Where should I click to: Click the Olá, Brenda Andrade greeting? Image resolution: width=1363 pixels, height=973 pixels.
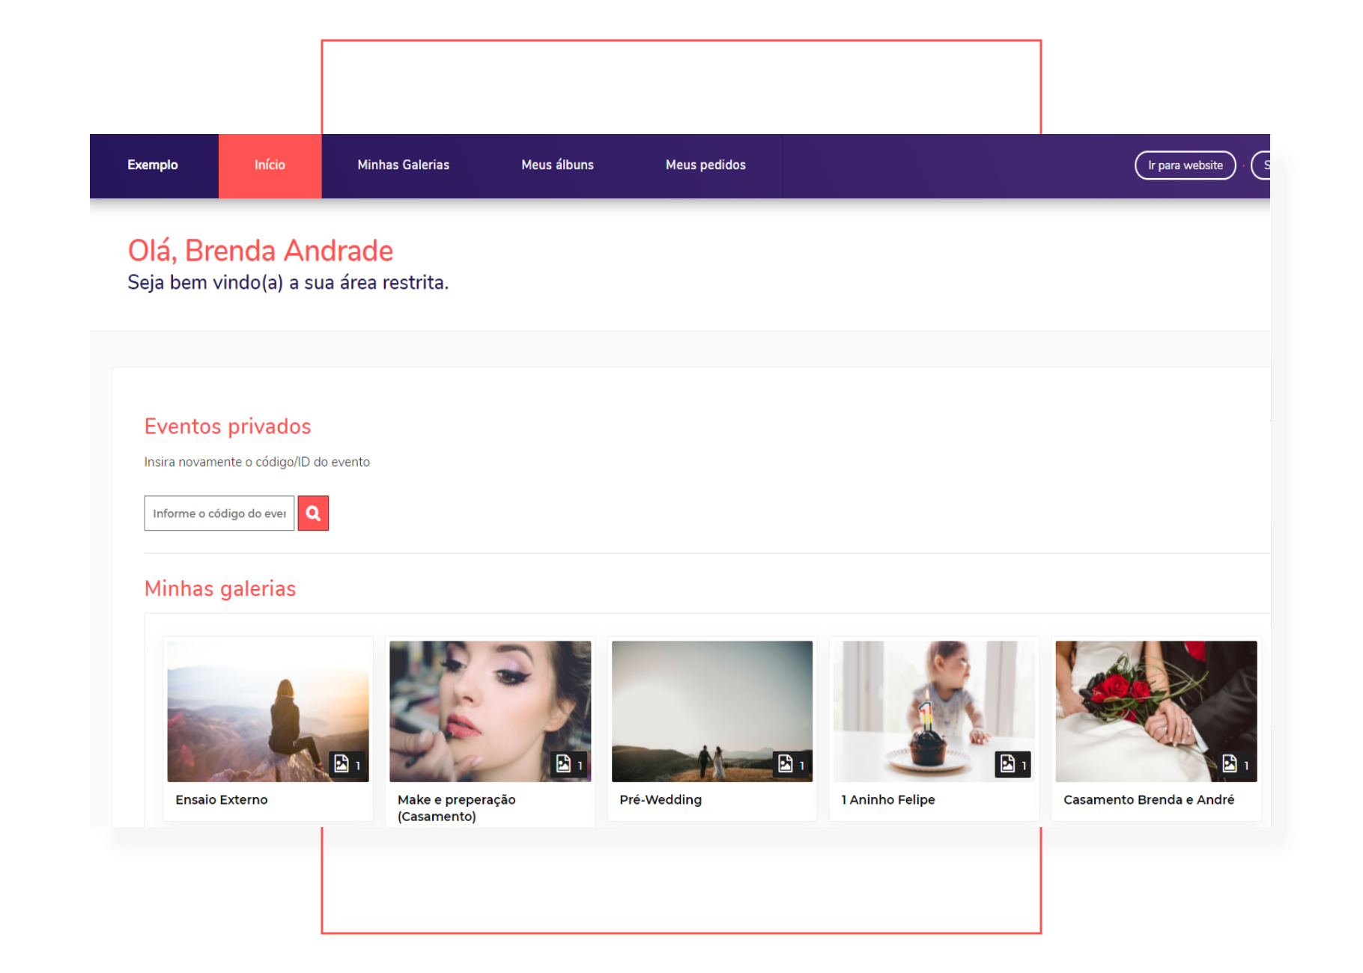tap(260, 251)
